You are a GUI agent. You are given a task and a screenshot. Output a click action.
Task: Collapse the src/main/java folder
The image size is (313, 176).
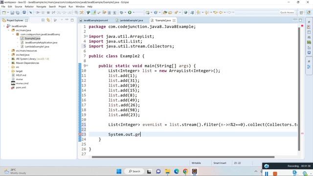click(x=9, y=30)
